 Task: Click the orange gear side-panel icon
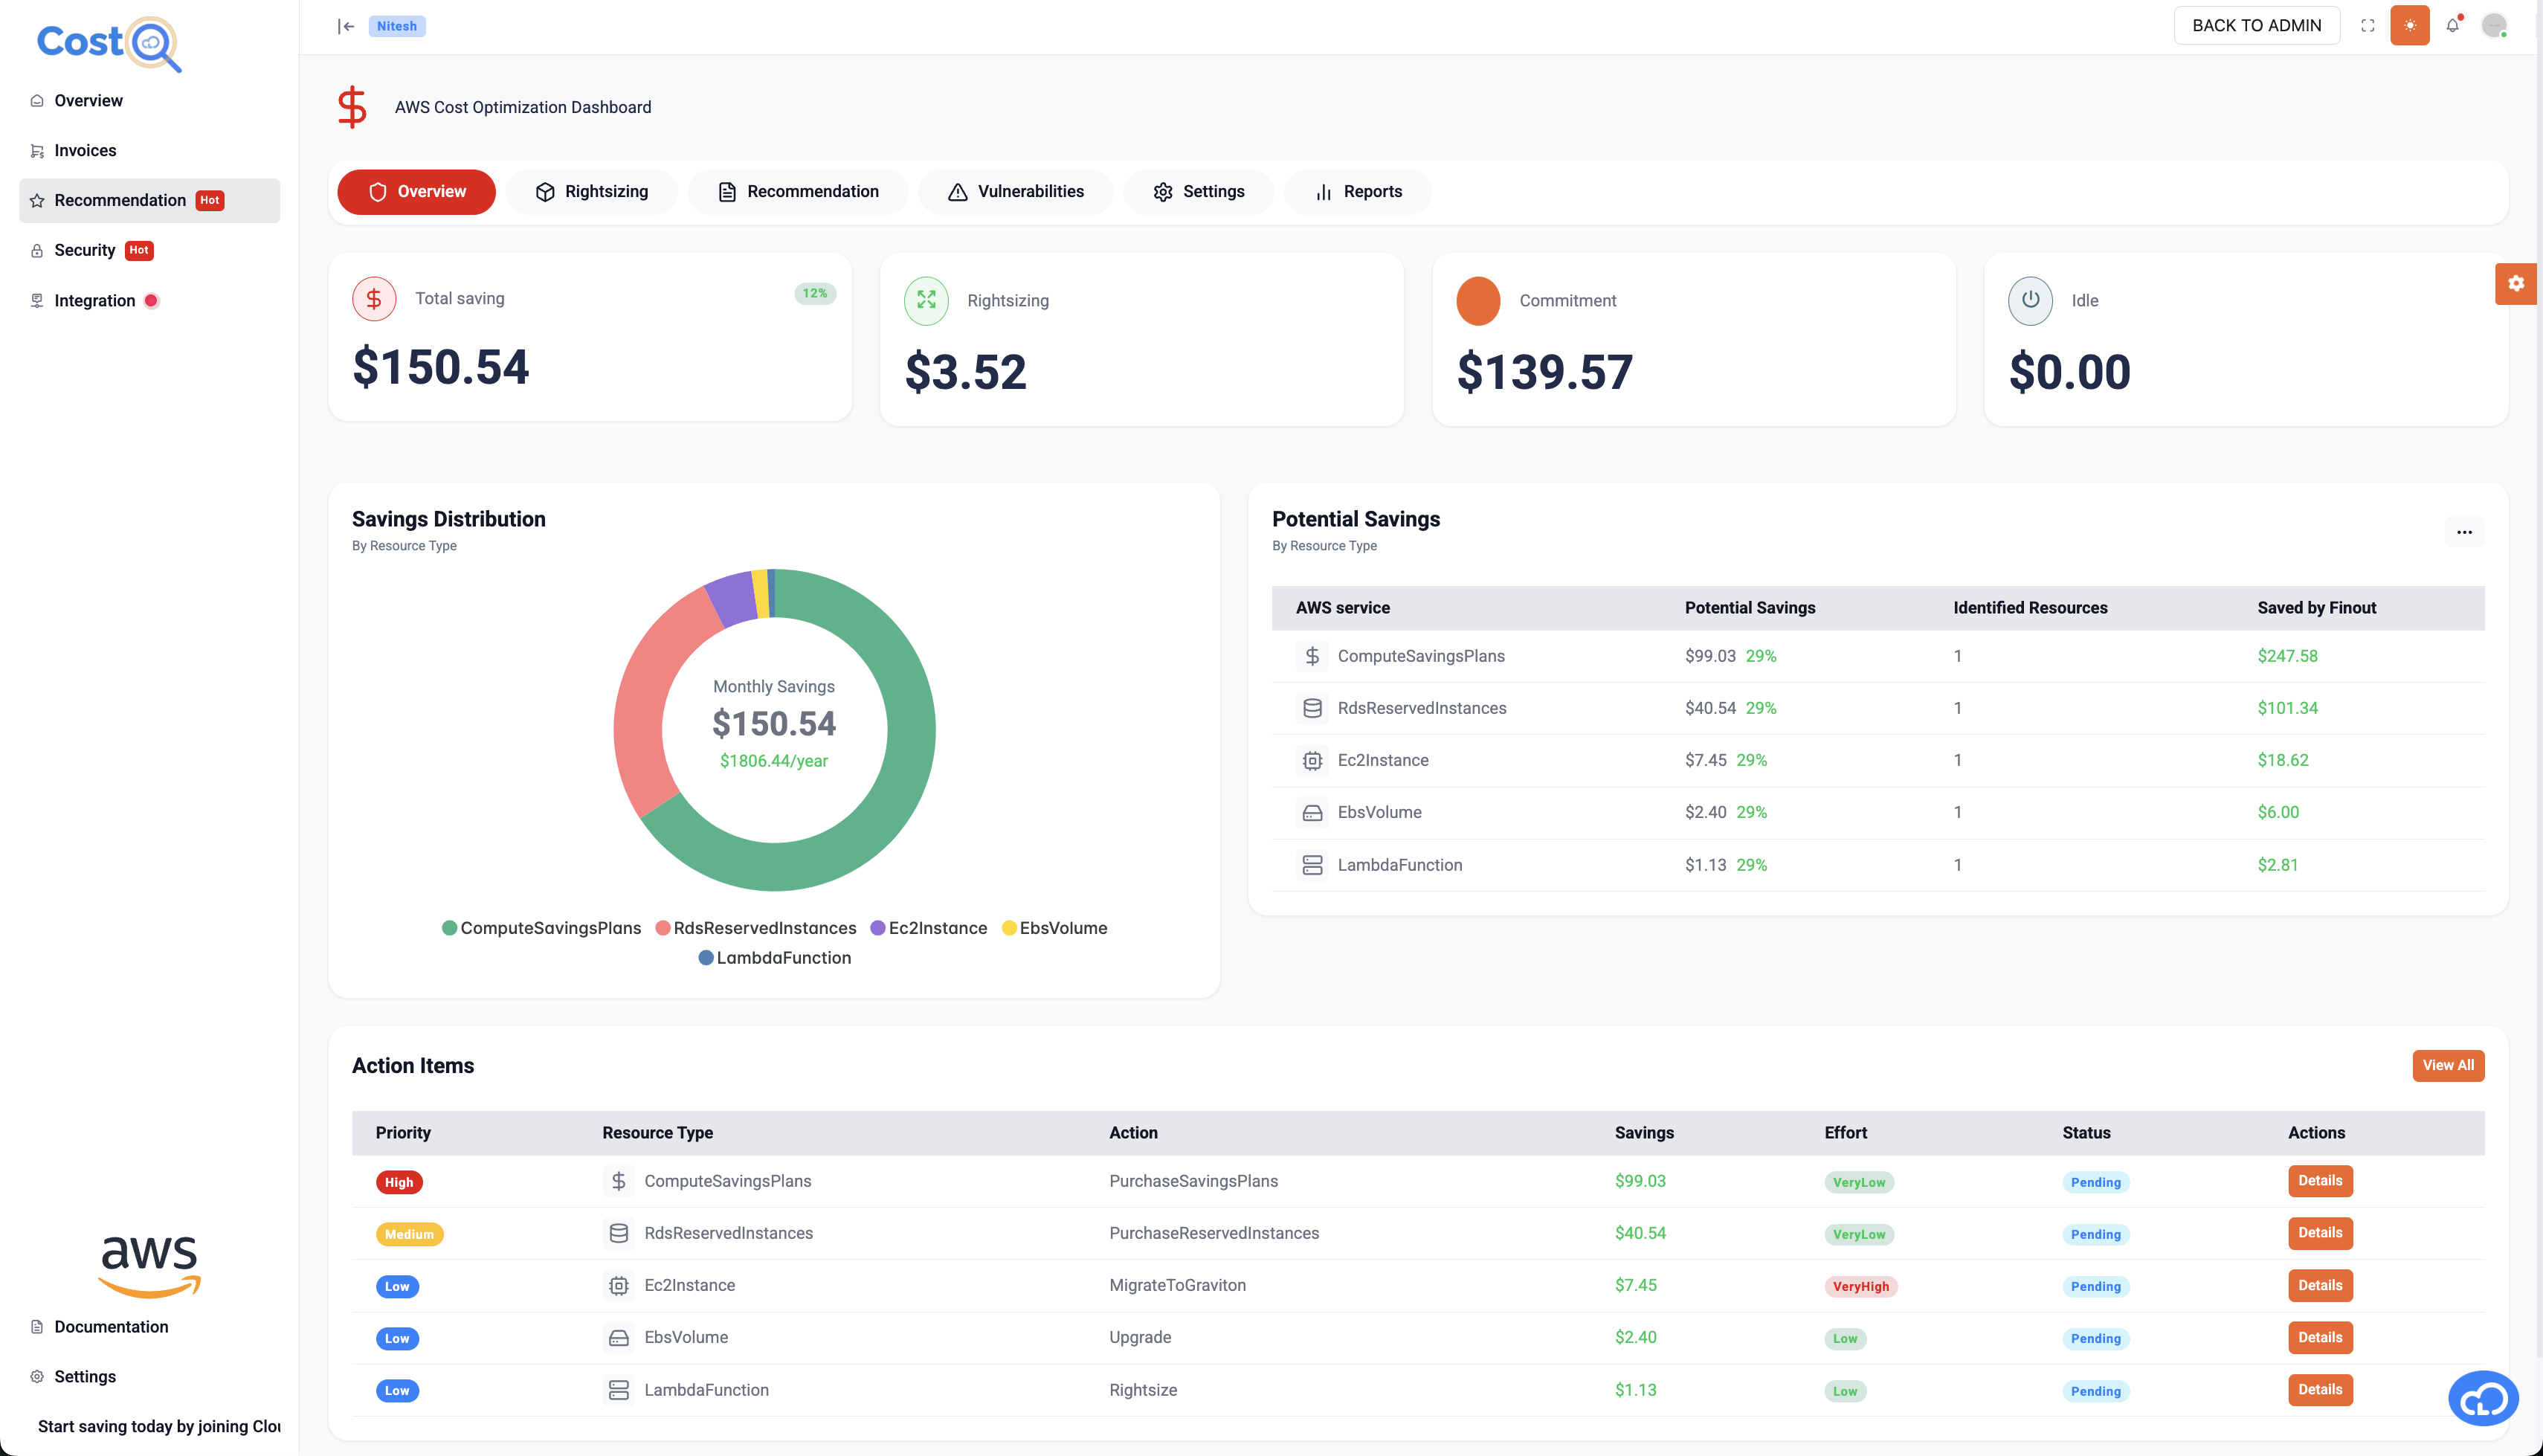(2515, 284)
